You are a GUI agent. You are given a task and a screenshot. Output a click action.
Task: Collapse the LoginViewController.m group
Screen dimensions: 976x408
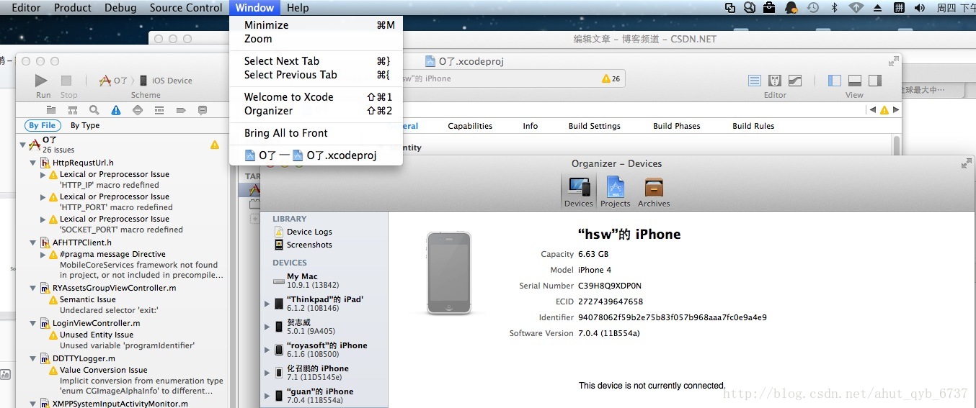click(33, 324)
